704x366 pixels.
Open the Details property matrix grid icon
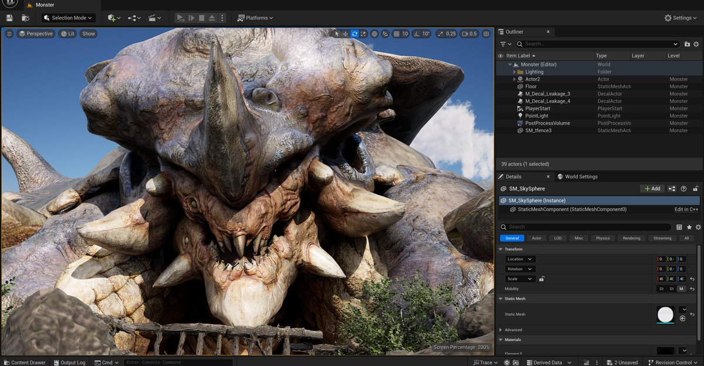679,227
